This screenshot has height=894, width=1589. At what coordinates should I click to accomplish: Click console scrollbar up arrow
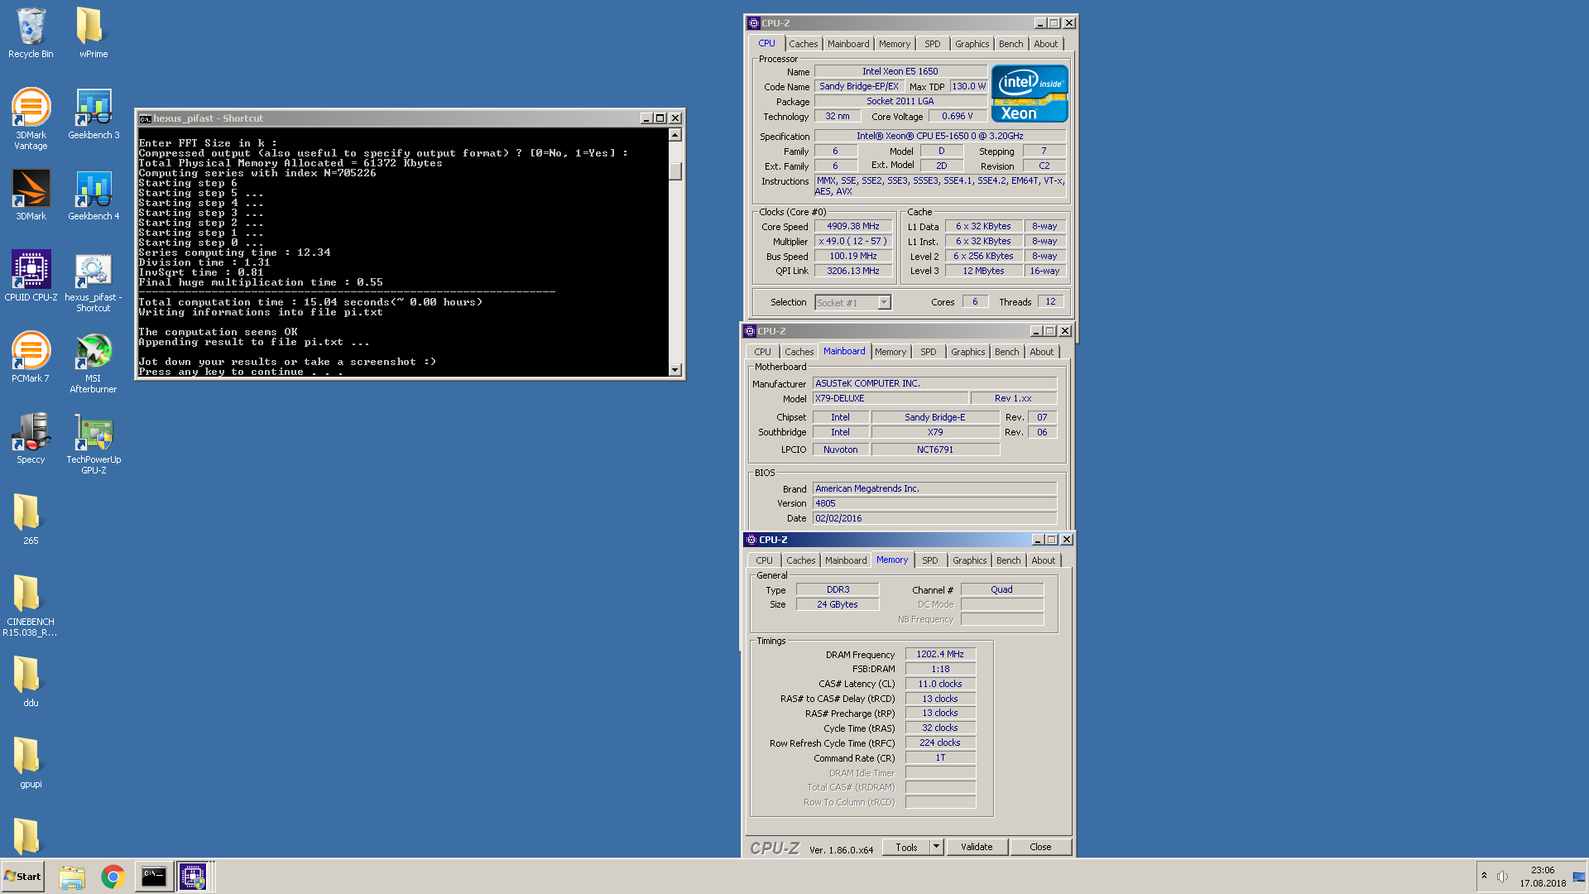pyautogui.click(x=675, y=135)
